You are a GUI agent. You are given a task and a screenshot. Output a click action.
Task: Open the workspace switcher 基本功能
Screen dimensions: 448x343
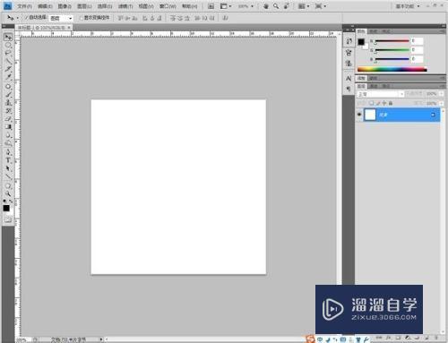point(408,6)
